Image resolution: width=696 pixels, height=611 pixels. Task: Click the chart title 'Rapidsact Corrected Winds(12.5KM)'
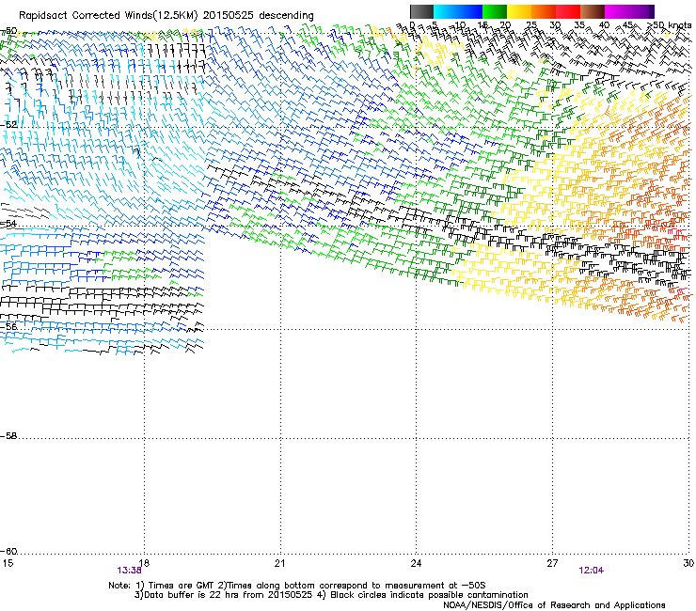click(108, 16)
